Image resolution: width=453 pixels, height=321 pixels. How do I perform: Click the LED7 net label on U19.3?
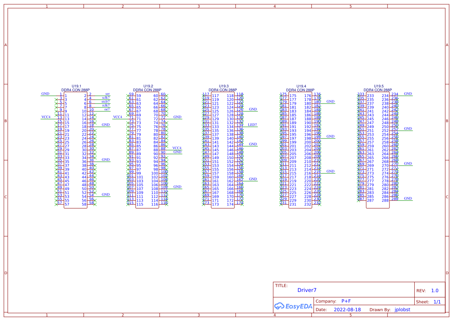coord(253,124)
